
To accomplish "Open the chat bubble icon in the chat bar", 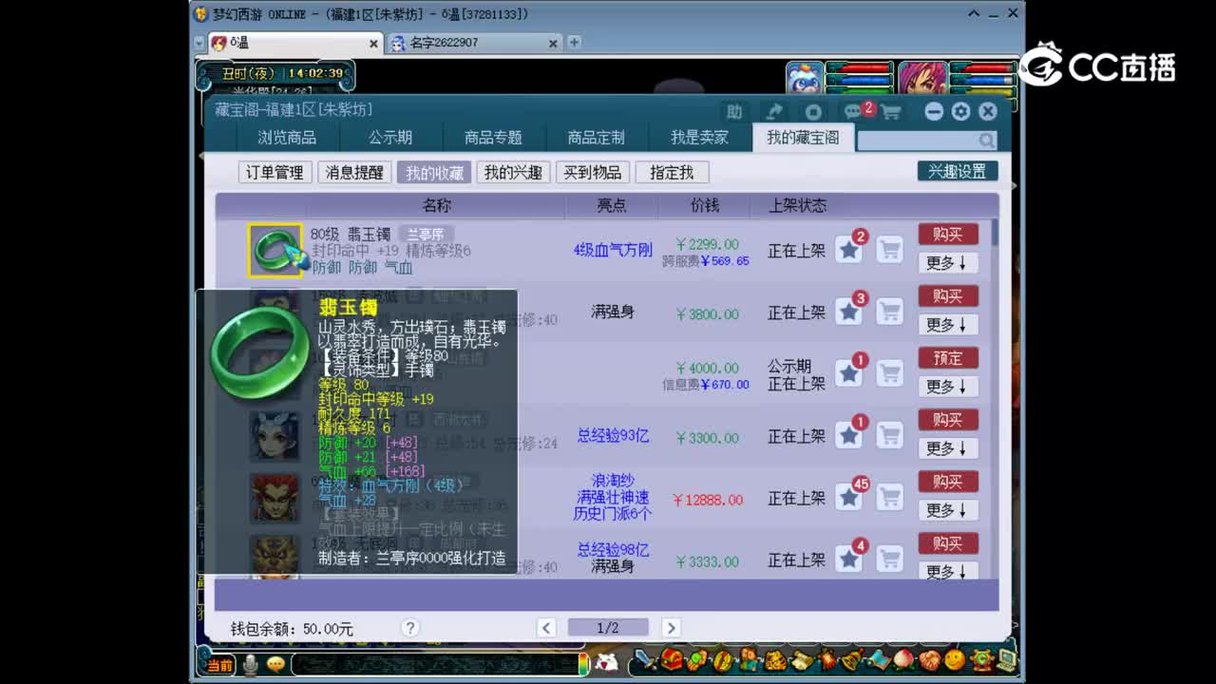I will coord(275,664).
